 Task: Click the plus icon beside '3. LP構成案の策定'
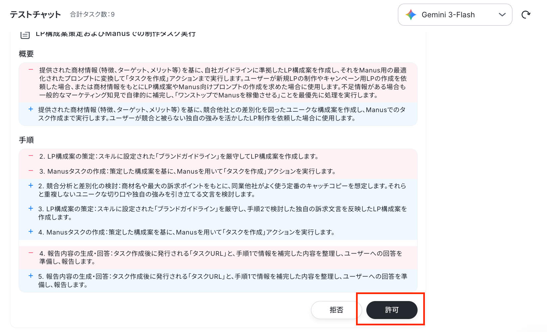point(31,208)
